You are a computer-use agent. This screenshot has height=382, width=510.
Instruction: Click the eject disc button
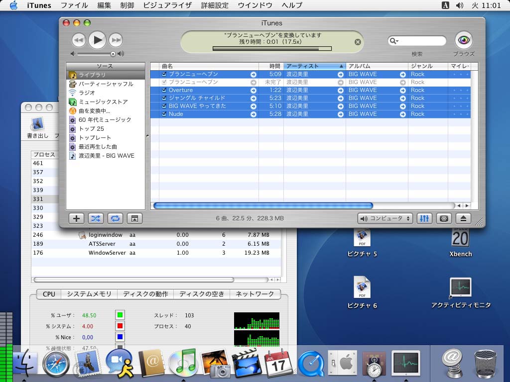(x=464, y=219)
